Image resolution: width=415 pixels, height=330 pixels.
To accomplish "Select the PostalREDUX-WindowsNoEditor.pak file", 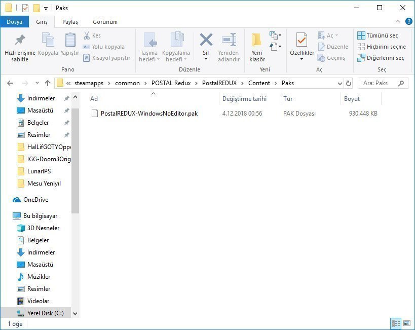I will coord(149,114).
